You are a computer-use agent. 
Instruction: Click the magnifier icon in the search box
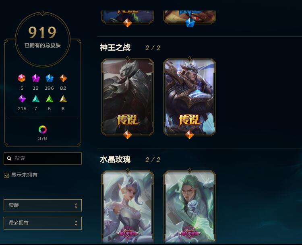tap(9, 159)
